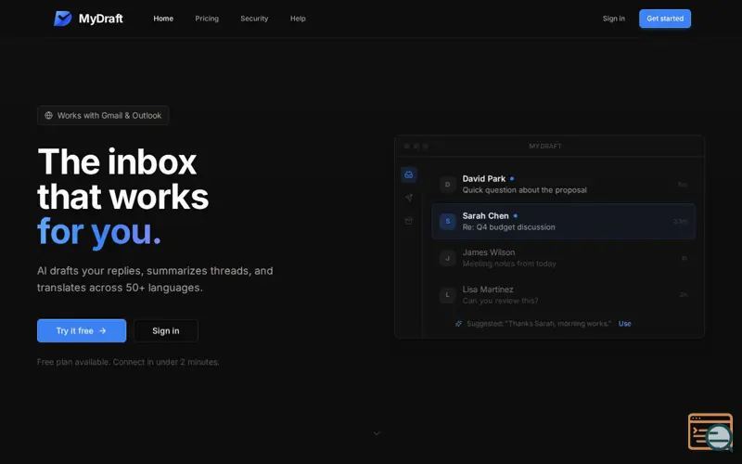This screenshot has height=464, width=742.
Task: Click the unread dot next to David Park
Action: coord(512,178)
